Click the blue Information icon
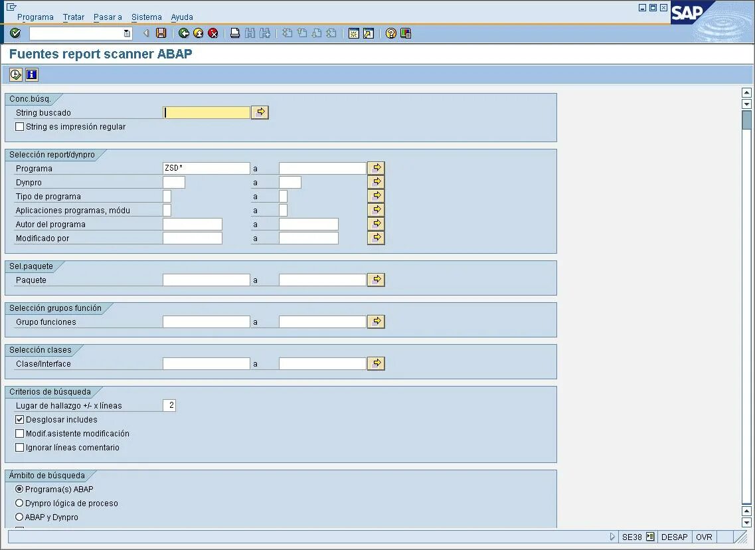Screen dimensions: 755x550 click(32, 74)
